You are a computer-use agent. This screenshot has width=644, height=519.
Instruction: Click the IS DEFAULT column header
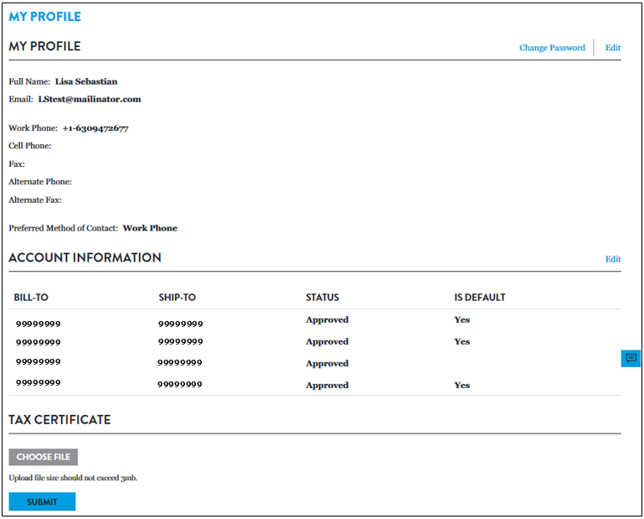tap(479, 298)
